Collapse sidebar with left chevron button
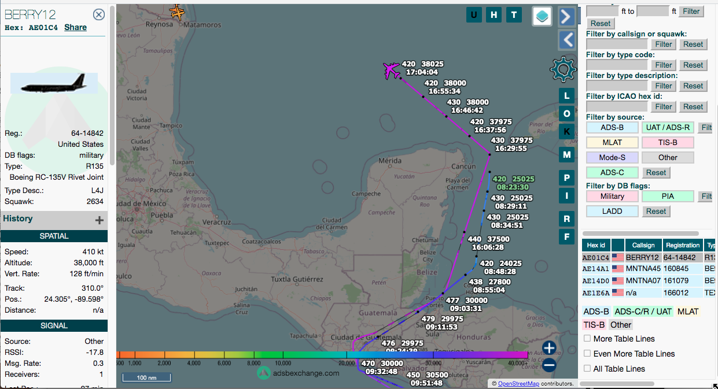 click(567, 39)
